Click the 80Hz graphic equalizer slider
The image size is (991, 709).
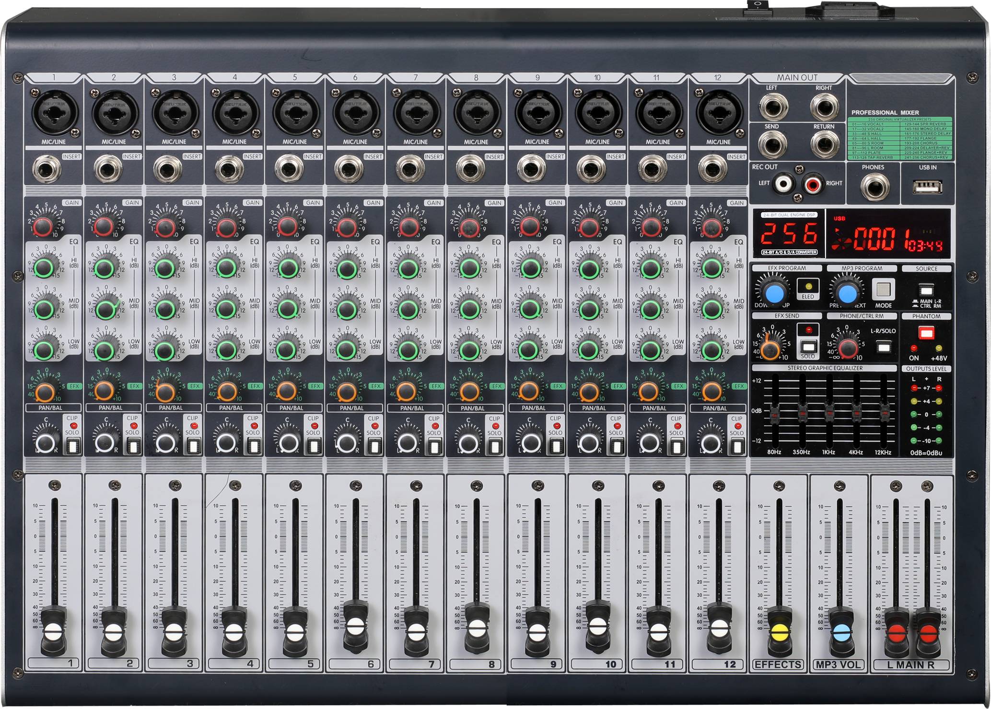(775, 413)
